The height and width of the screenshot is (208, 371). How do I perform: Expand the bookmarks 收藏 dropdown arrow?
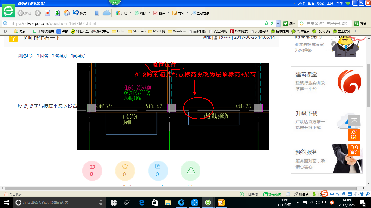click(x=29, y=31)
